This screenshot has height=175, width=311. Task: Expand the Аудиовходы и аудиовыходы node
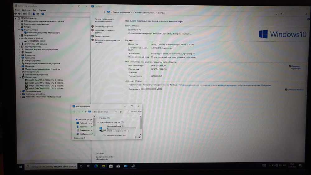pyautogui.click(x=19, y=24)
